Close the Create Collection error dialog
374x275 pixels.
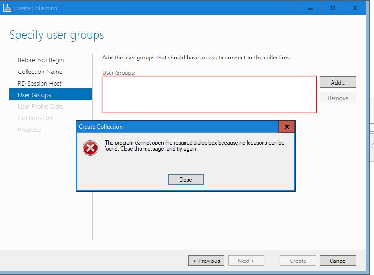click(x=186, y=179)
